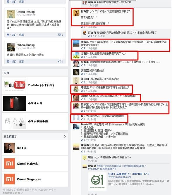Click Xiaomi Malaysia orange MI logo

pyautogui.click(x=9, y=163)
